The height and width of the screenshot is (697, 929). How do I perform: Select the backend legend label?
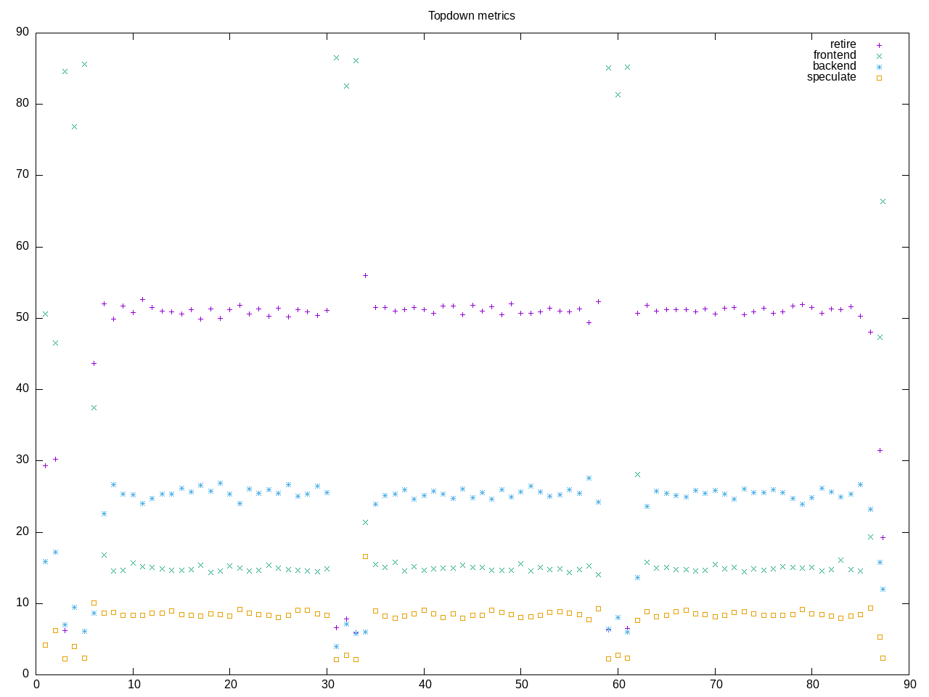point(834,66)
